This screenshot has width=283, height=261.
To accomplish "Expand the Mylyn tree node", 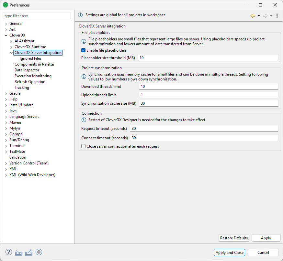I will point(6,129).
